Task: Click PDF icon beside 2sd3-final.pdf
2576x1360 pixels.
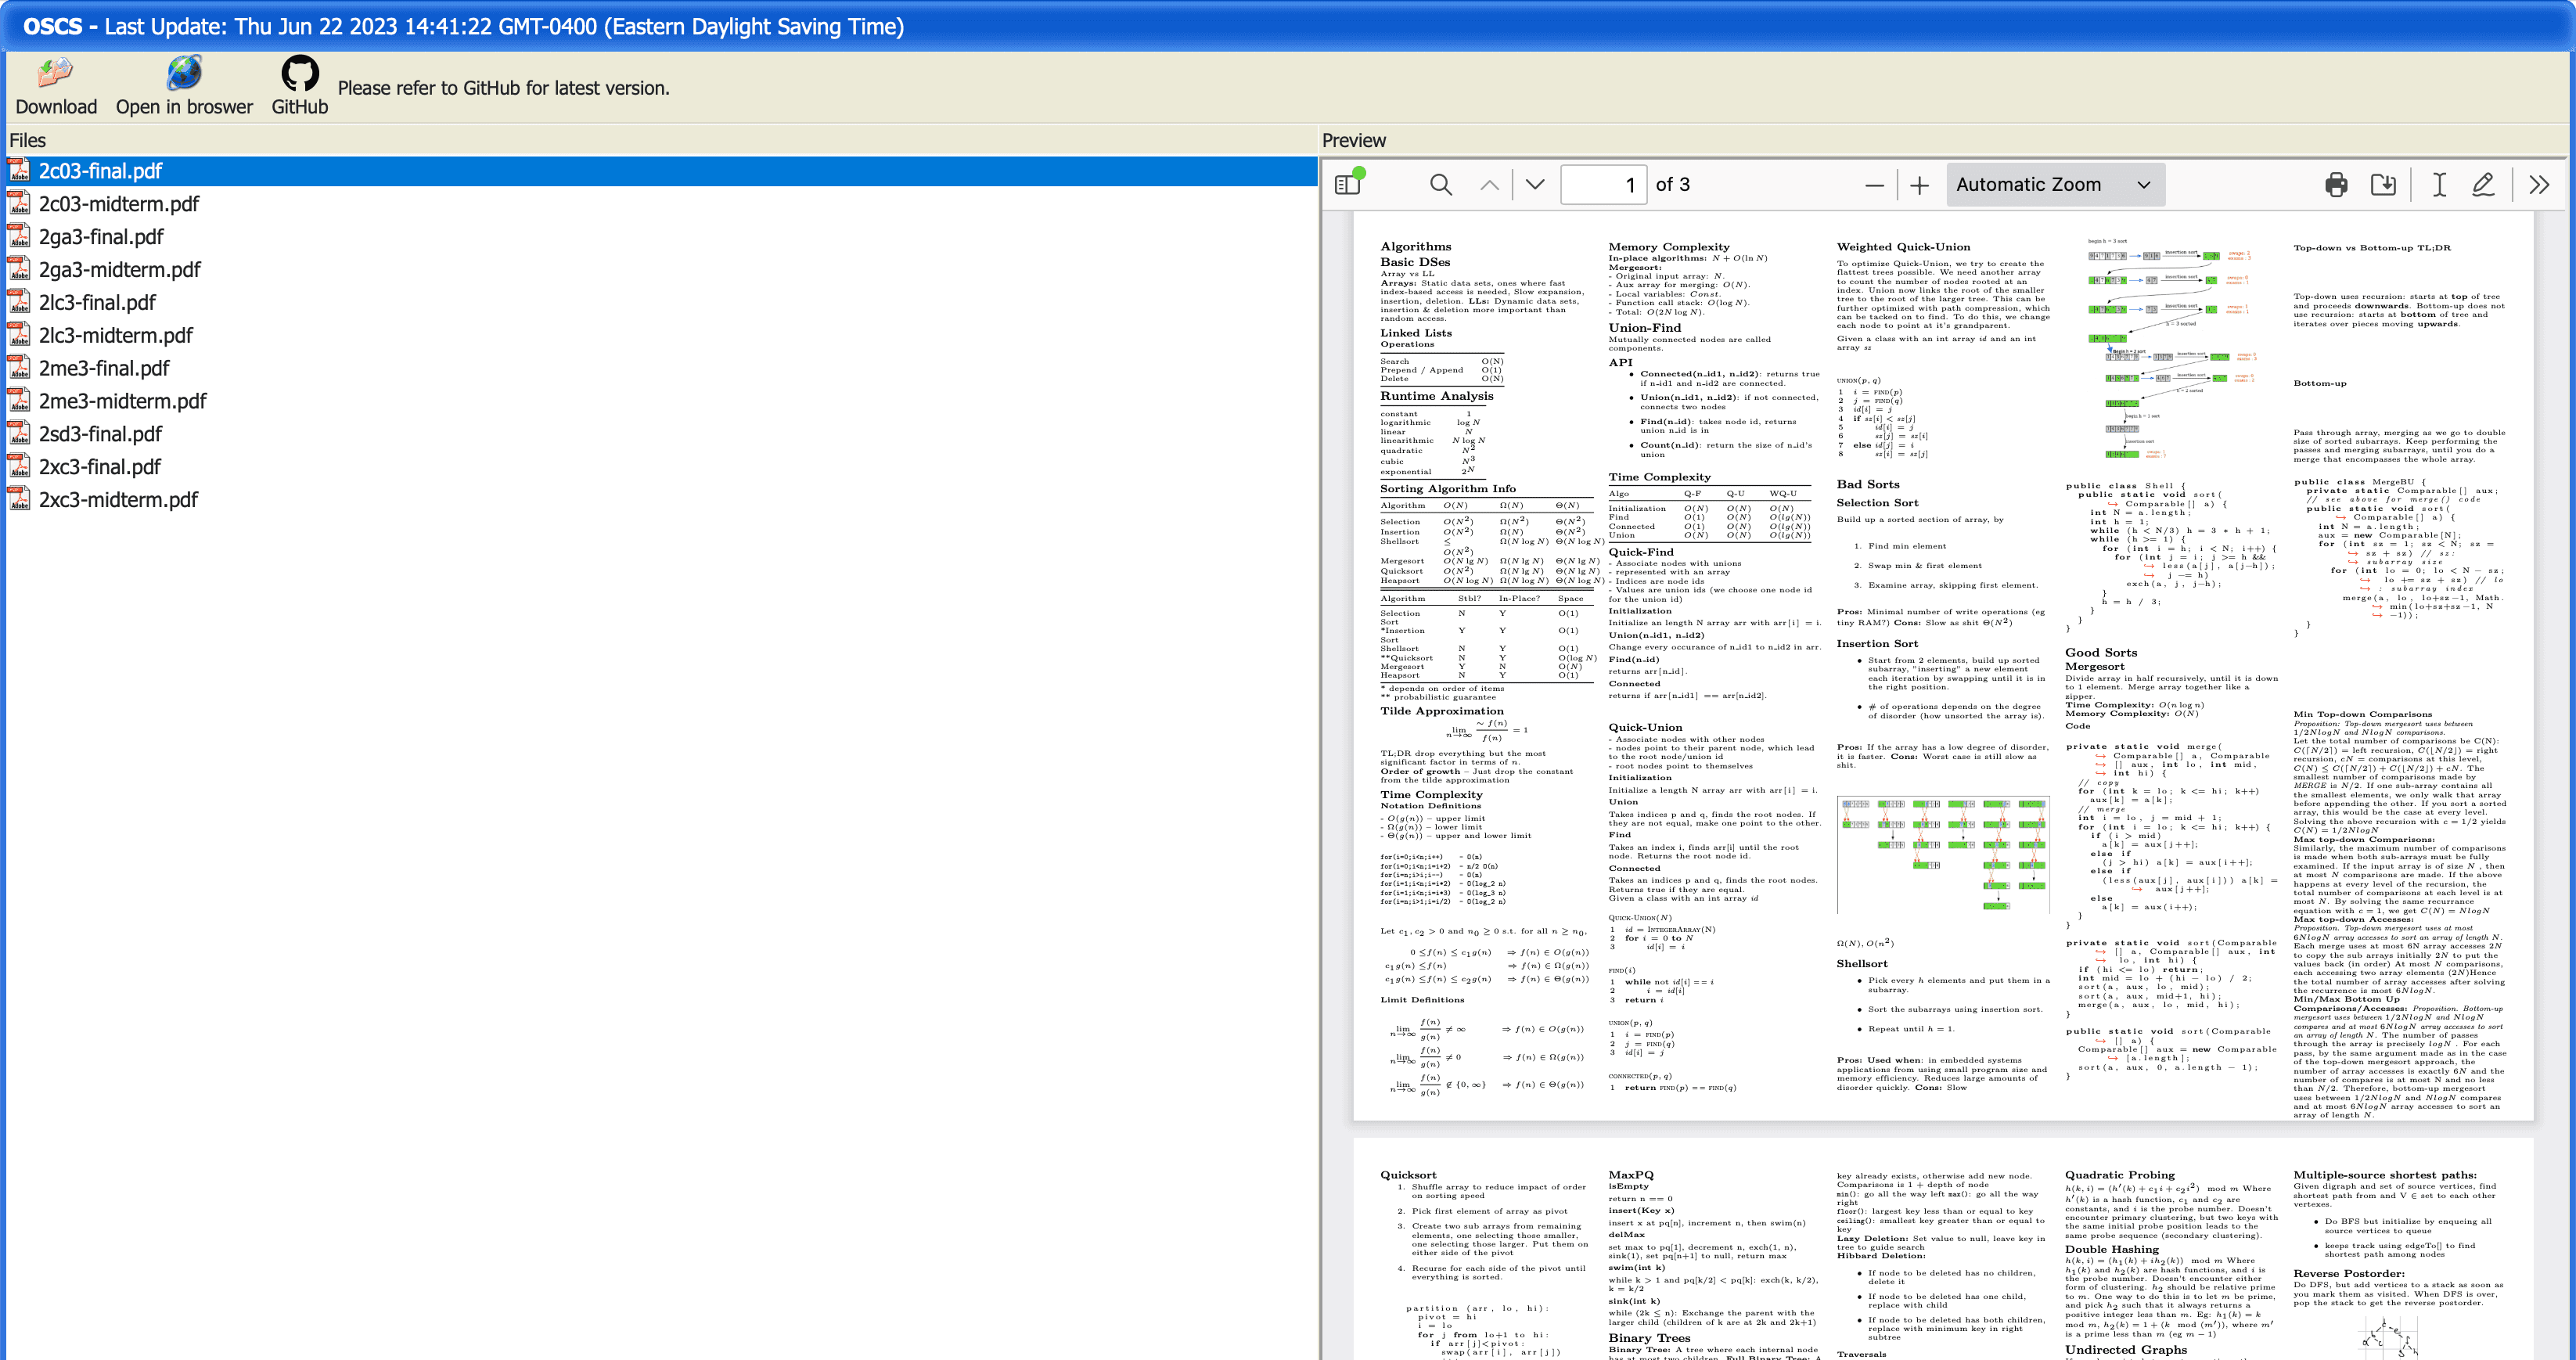Action: pyautogui.click(x=19, y=433)
